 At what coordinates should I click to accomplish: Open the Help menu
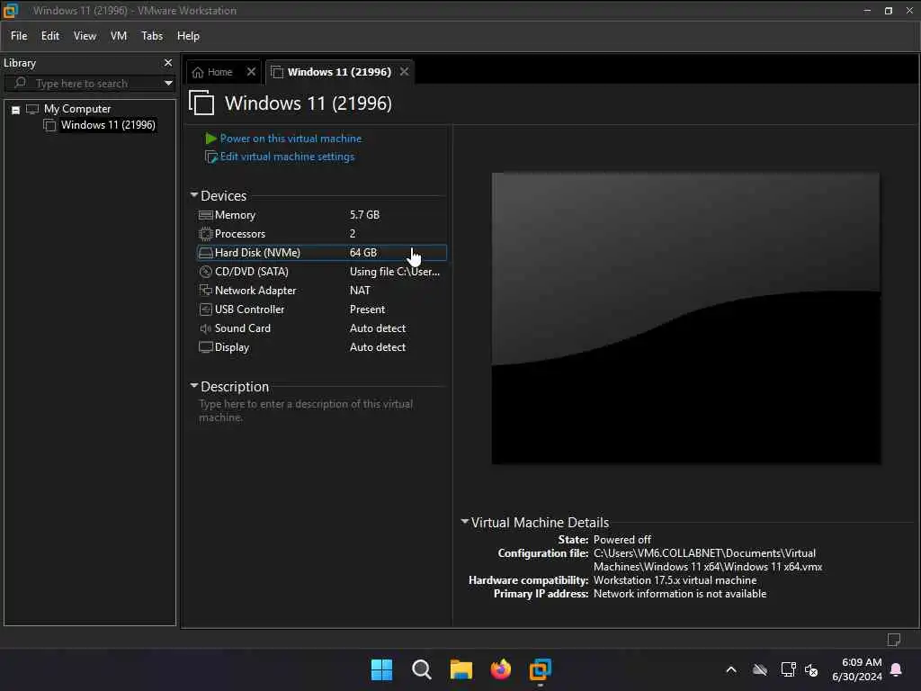[x=188, y=36]
